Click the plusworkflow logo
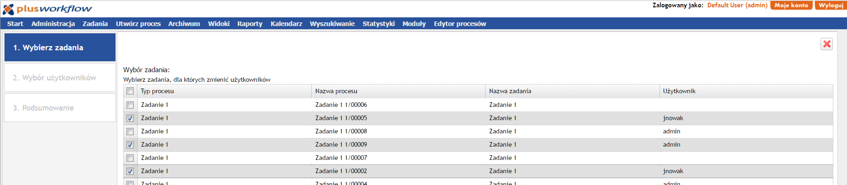 coord(47,9)
